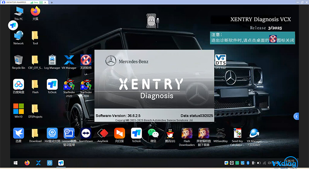Launch MBSeedKey tool
The image size is (309, 169).
click(x=221, y=135)
